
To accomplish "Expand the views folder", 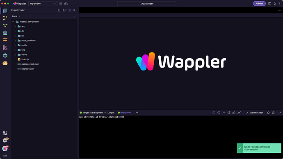I will [x=15, y=55].
